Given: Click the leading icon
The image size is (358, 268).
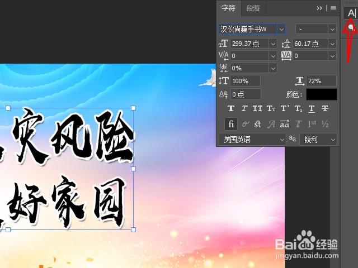Looking at the screenshot, I should [x=286, y=44].
